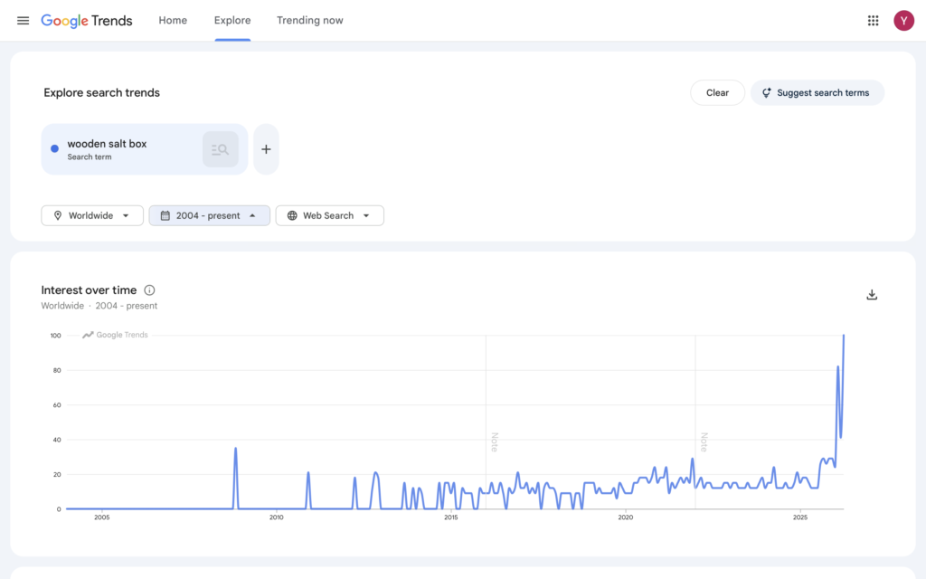Click the Note marker near 2022
926x579 pixels.
tap(703, 441)
